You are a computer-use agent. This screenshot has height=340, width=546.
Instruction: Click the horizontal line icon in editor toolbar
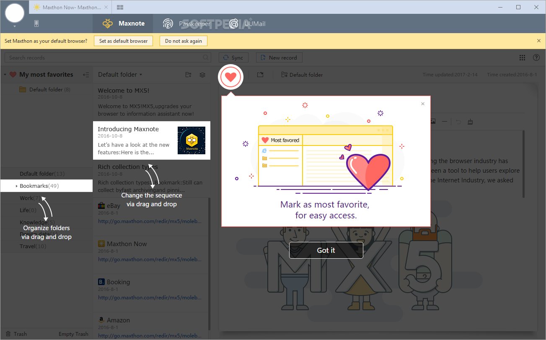[444, 122]
